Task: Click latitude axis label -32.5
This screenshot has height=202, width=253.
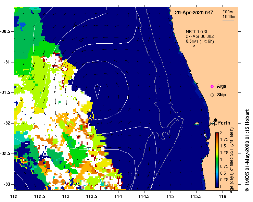Action: pyautogui.click(x=5, y=154)
